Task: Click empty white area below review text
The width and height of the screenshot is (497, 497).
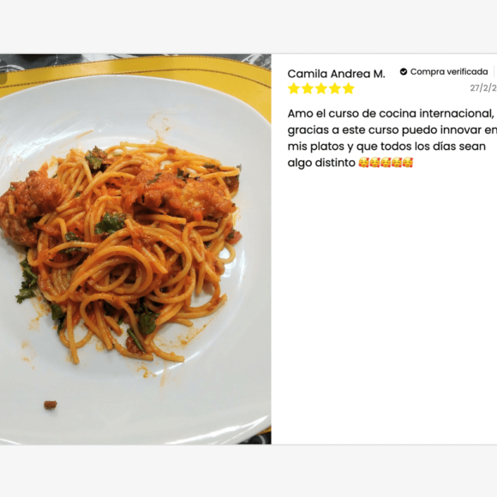Action: 384,301
